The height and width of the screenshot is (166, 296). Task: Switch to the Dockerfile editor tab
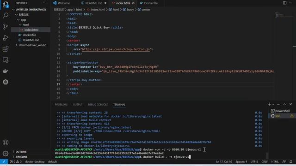coord(151,3)
